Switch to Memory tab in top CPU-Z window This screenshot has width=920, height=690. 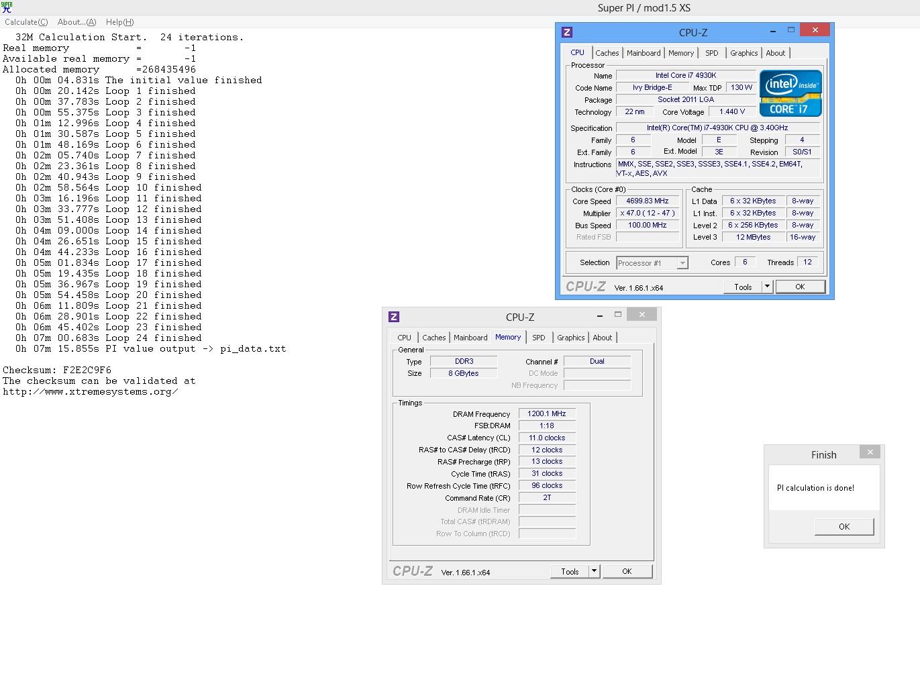(681, 53)
